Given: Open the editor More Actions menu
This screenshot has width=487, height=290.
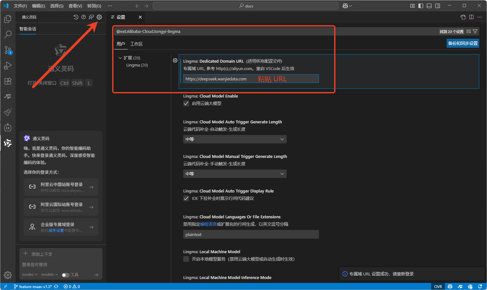Looking at the screenshot, I should [x=480, y=17].
